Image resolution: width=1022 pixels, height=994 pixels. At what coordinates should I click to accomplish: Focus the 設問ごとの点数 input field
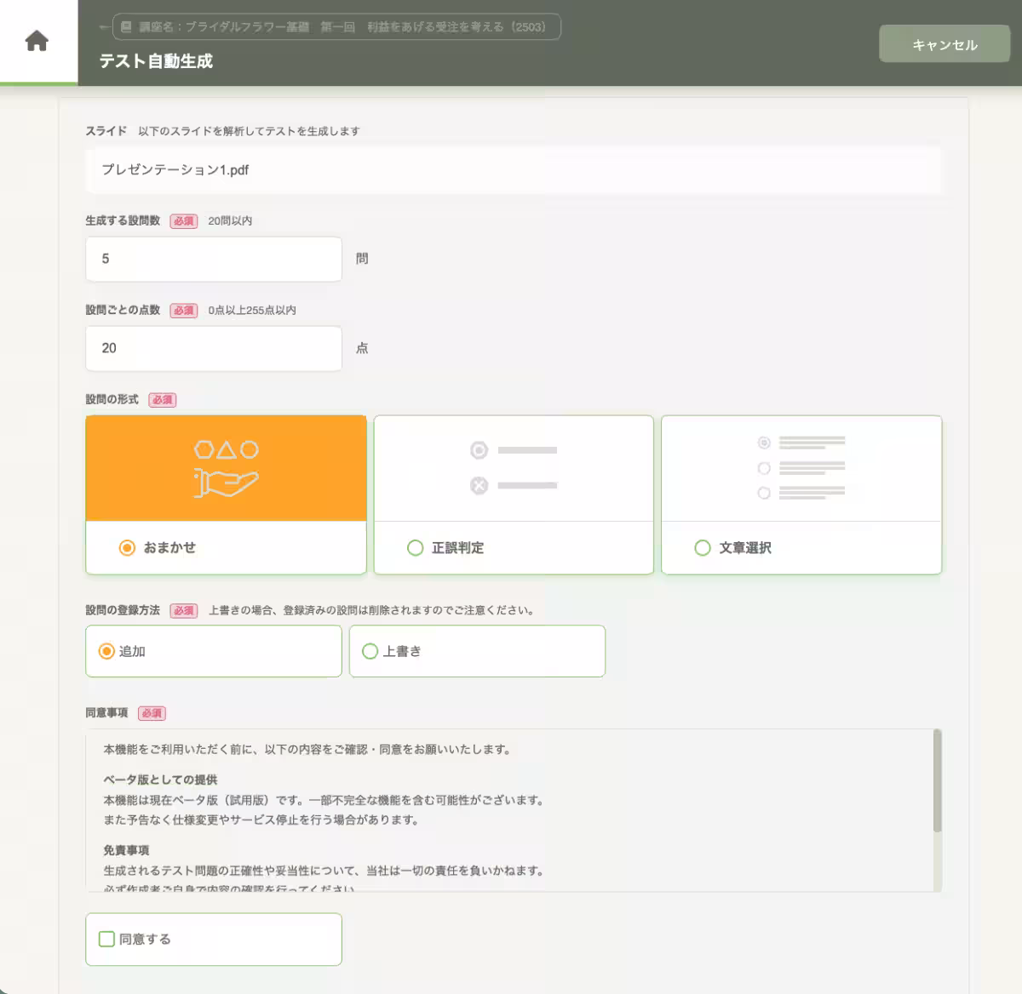[214, 348]
